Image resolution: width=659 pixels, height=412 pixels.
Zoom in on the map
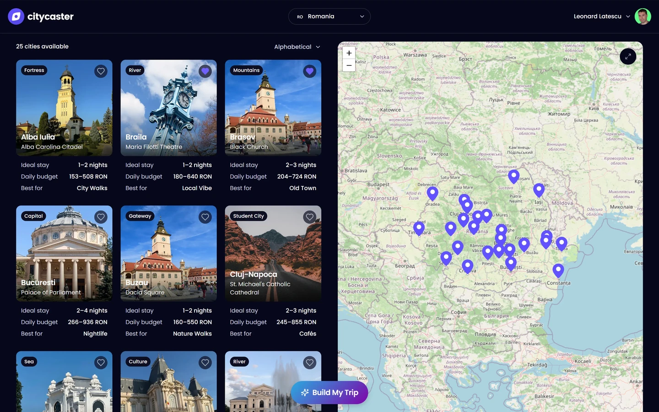click(349, 53)
